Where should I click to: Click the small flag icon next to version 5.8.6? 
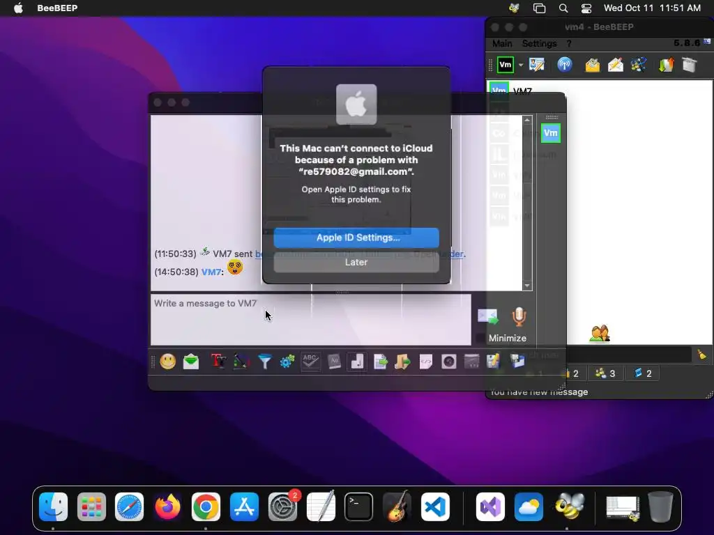coord(707,41)
